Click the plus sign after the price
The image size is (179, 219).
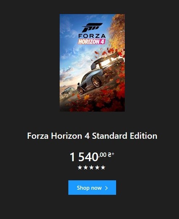point(113,154)
